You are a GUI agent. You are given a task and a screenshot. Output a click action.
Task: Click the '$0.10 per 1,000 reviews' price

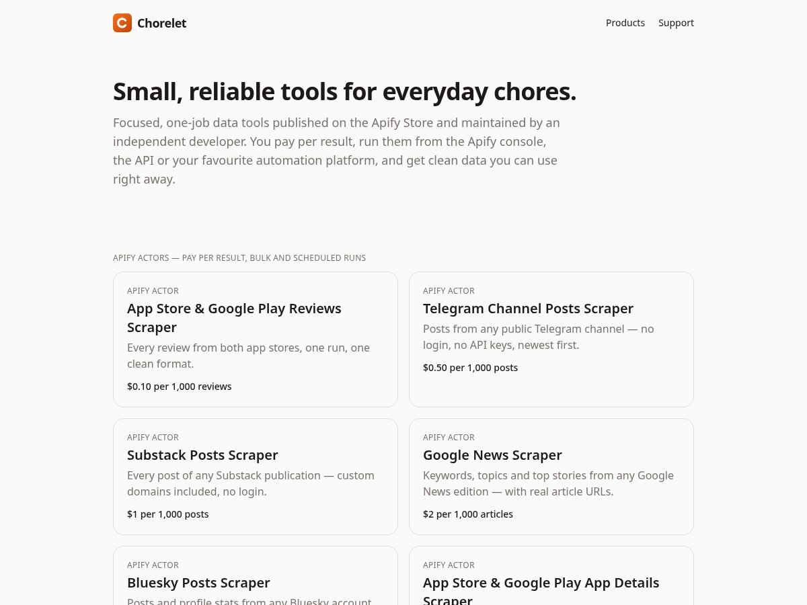coord(180,387)
